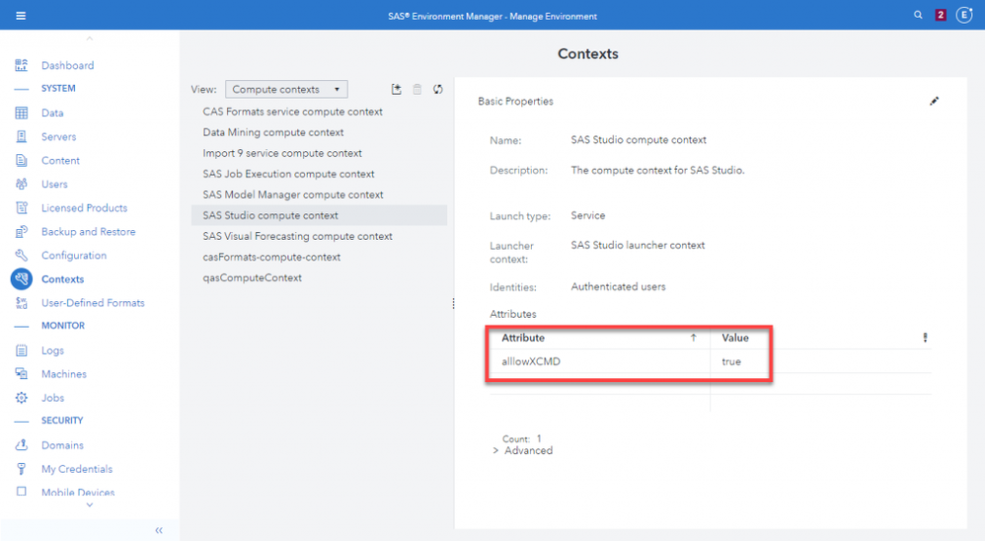Image resolution: width=985 pixels, height=541 pixels.
Task: Click the Mobile Devices icon
Action: click(x=22, y=492)
